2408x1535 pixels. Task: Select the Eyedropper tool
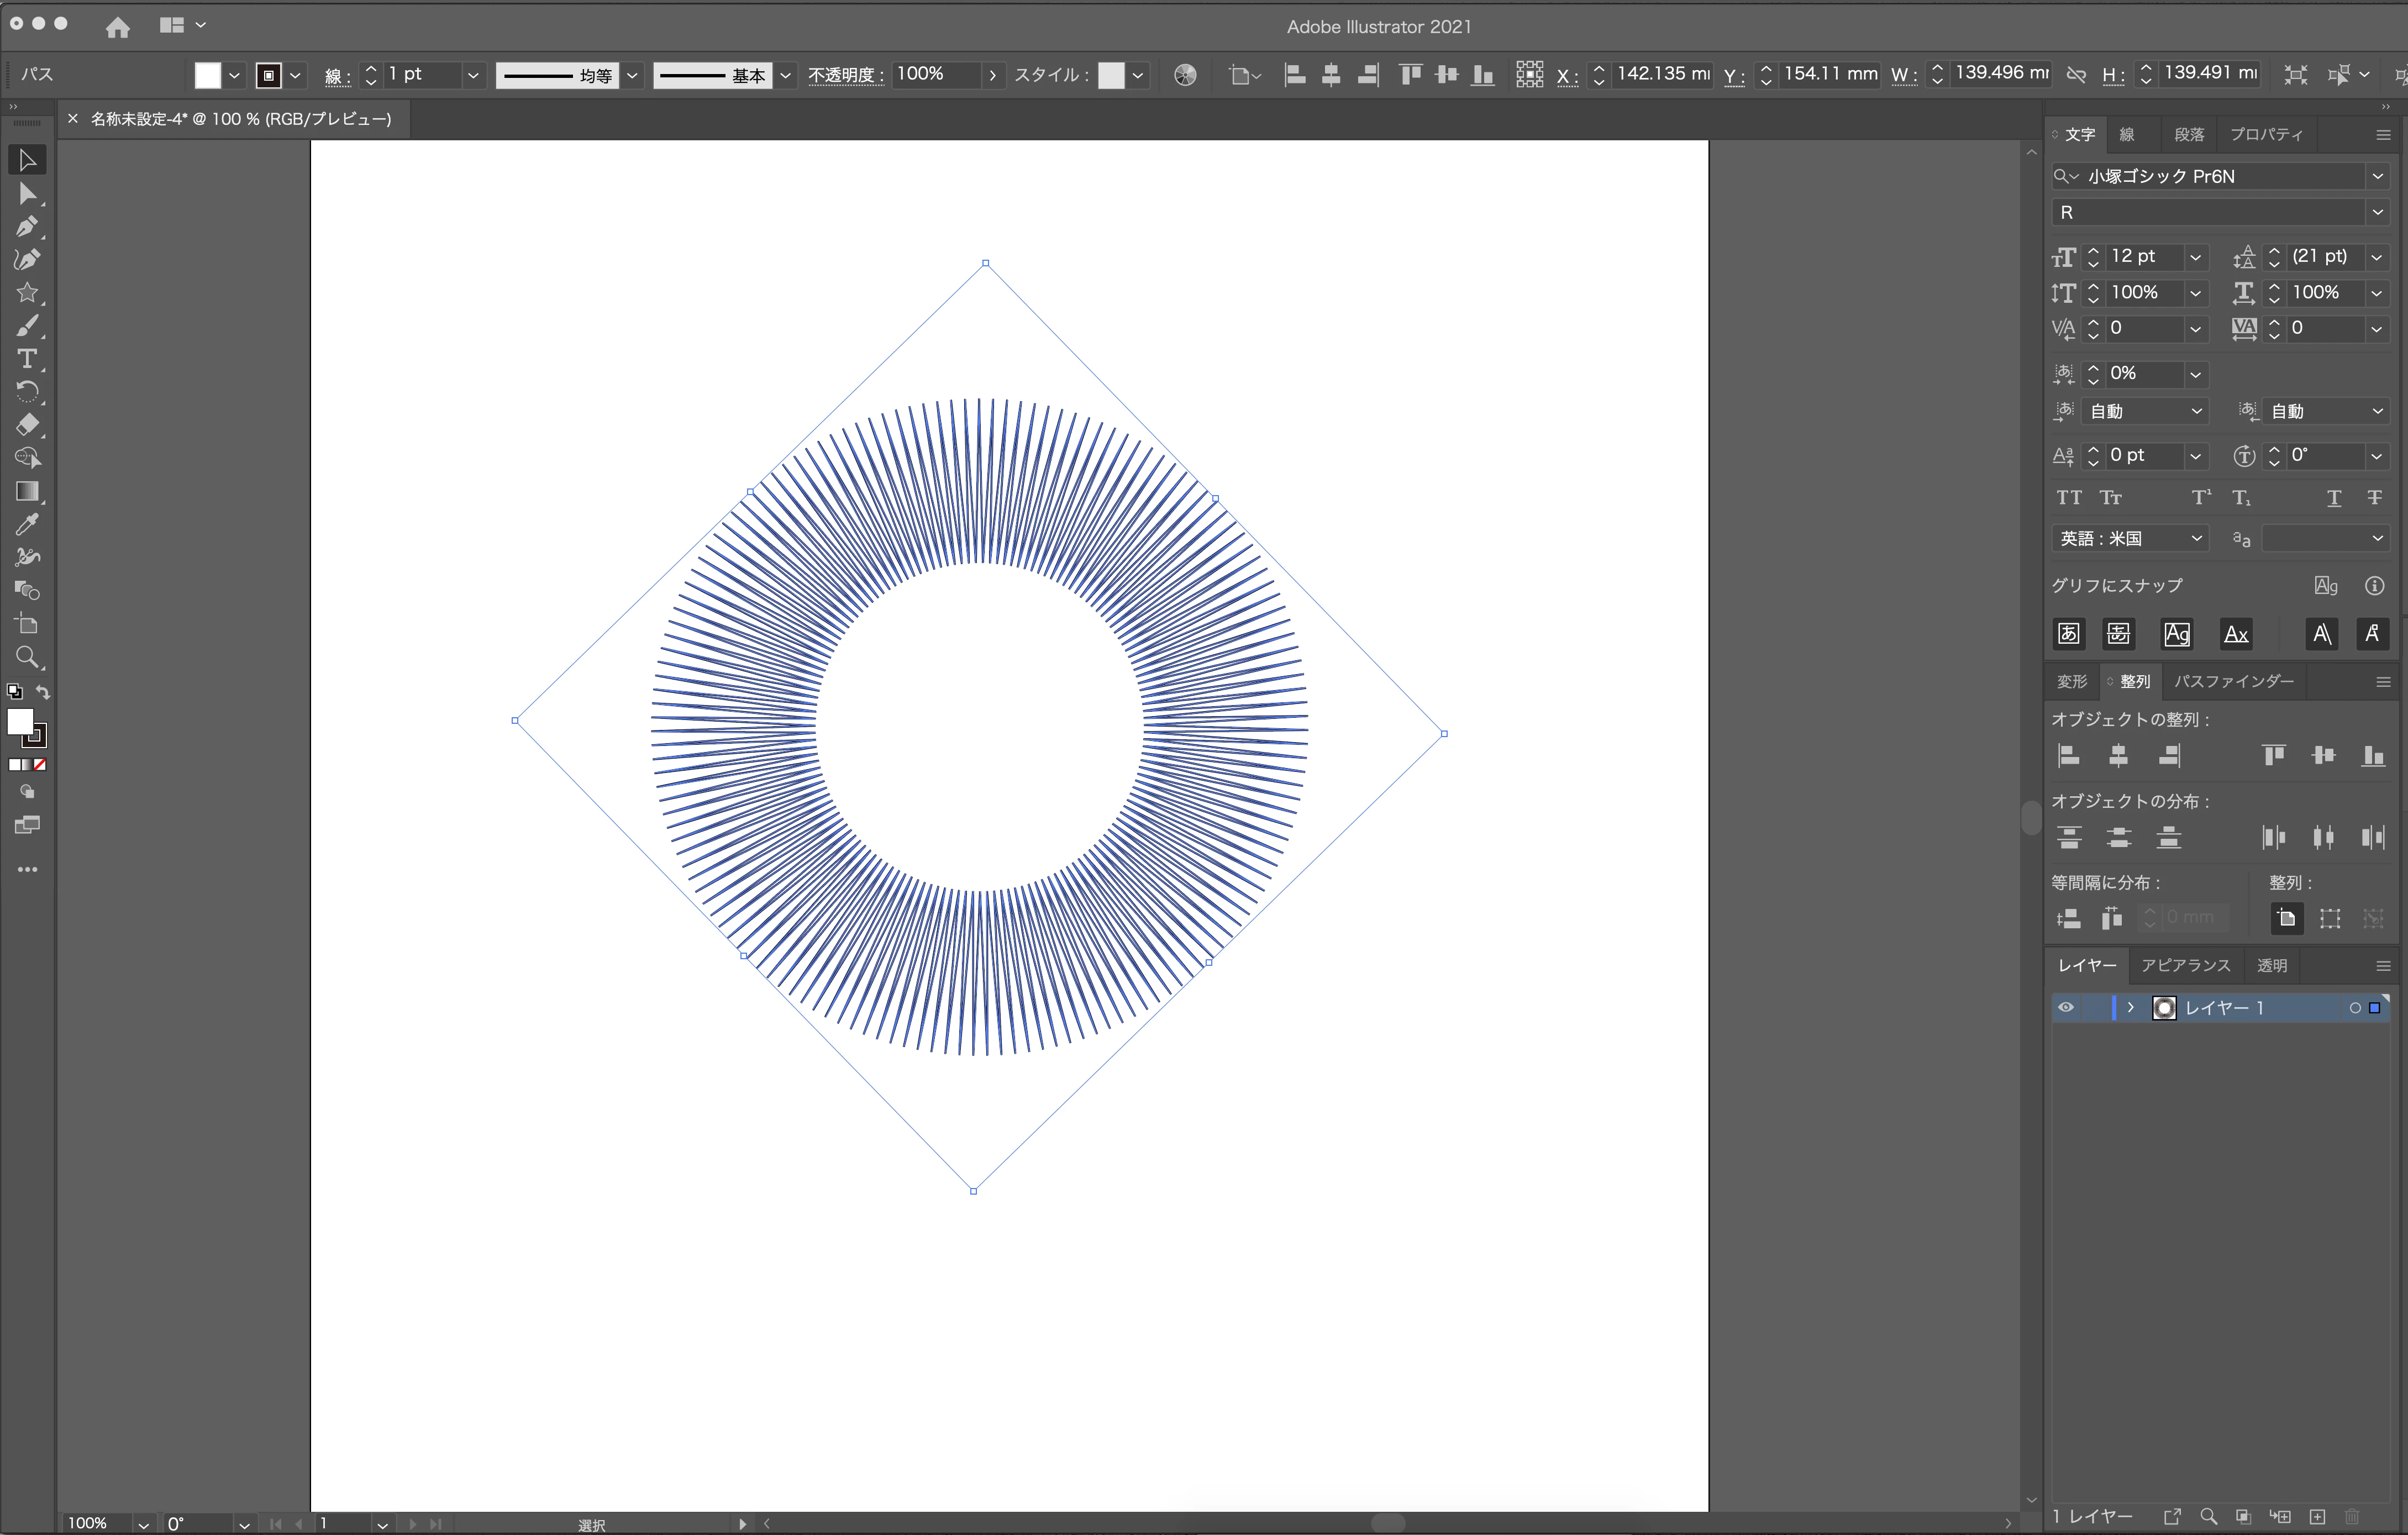pyautogui.click(x=27, y=524)
